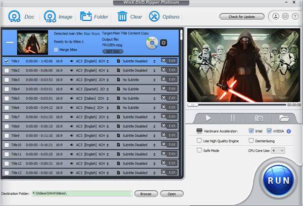Image resolution: width=303 pixels, height=206 pixels.
Task: Click the speaker icon on Title1
Action: pyautogui.click(x=72, y=61)
